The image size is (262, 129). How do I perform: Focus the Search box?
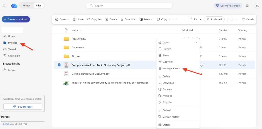[129, 6]
